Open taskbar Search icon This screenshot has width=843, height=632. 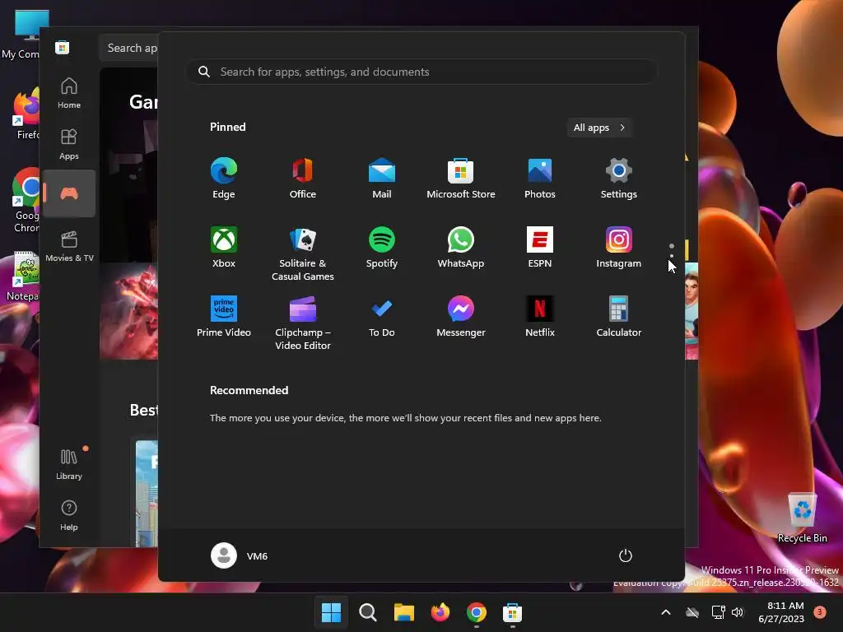[368, 612]
